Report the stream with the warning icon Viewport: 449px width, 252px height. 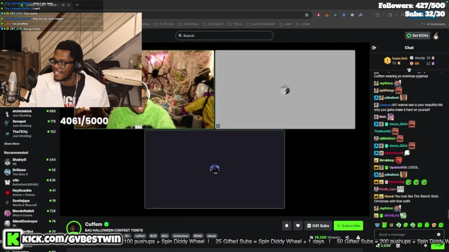358,237
